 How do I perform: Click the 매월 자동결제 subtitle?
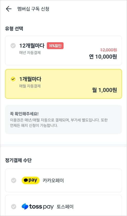pos(30,86)
